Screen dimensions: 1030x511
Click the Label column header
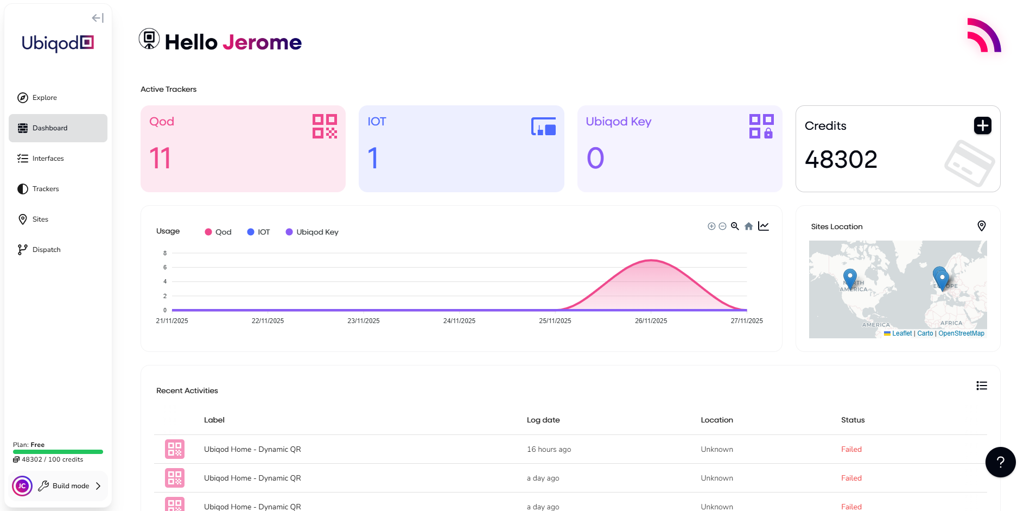(x=214, y=420)
